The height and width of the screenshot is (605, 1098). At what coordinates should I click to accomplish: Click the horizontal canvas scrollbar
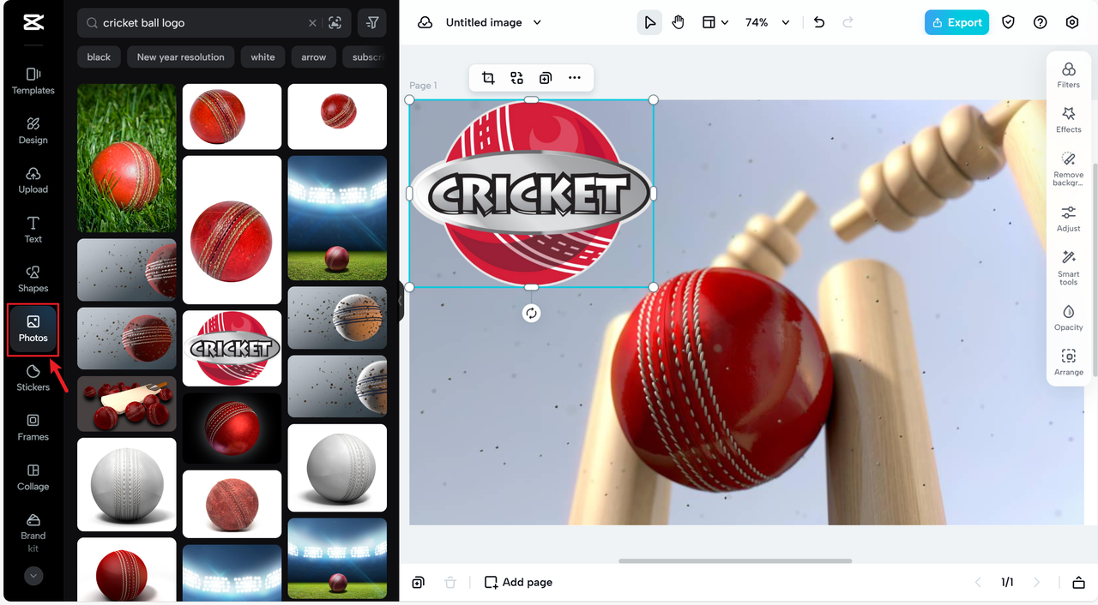[735, 561]
